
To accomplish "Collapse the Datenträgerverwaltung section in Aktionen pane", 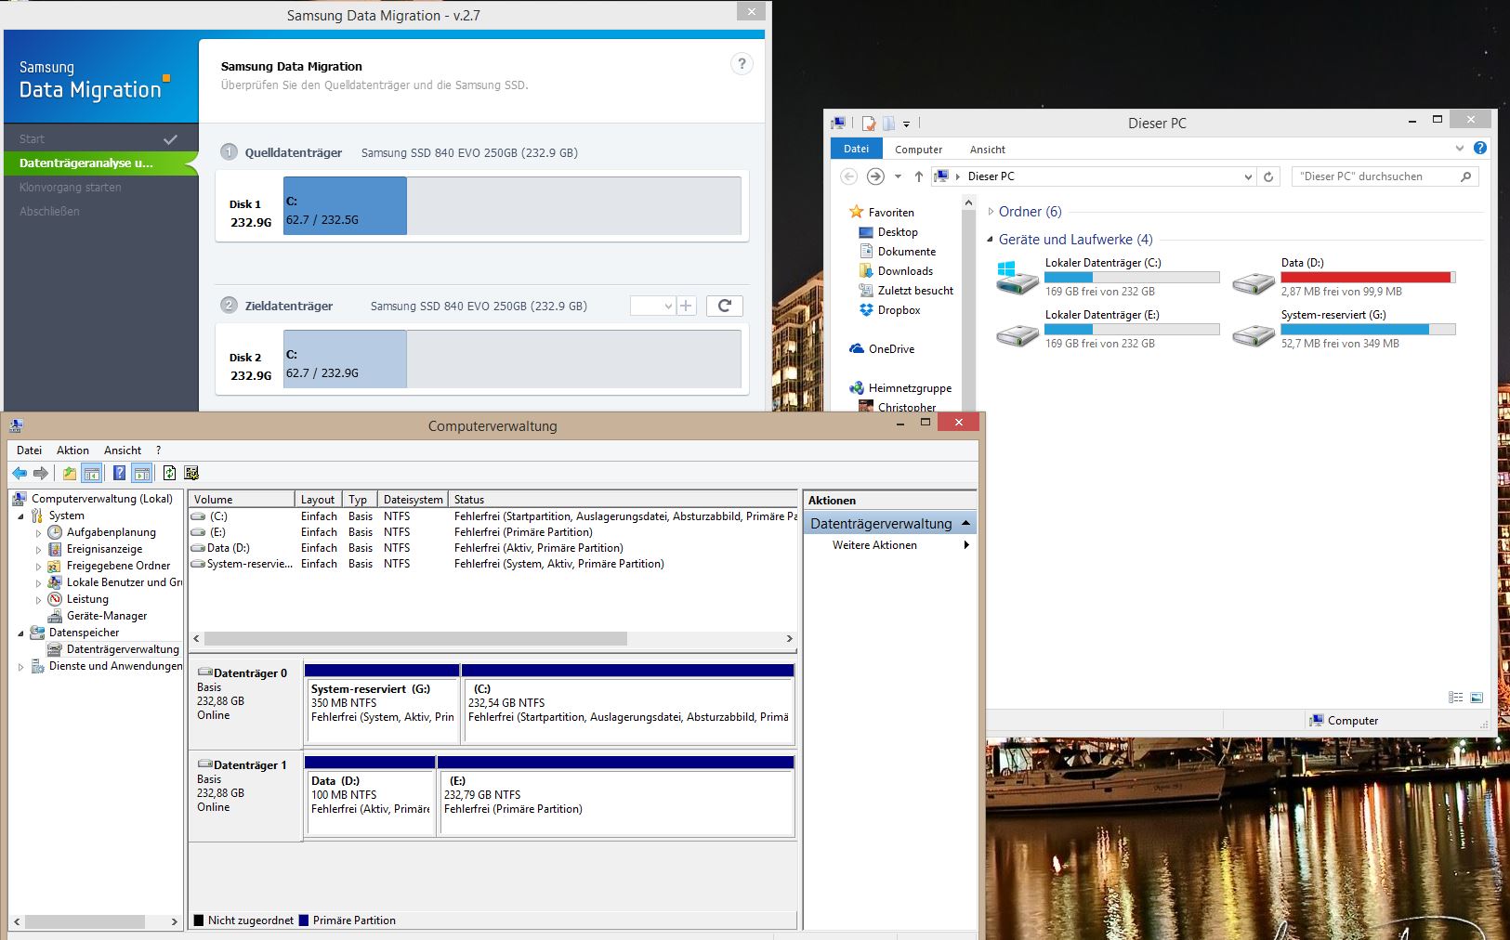I will point(965,524).
